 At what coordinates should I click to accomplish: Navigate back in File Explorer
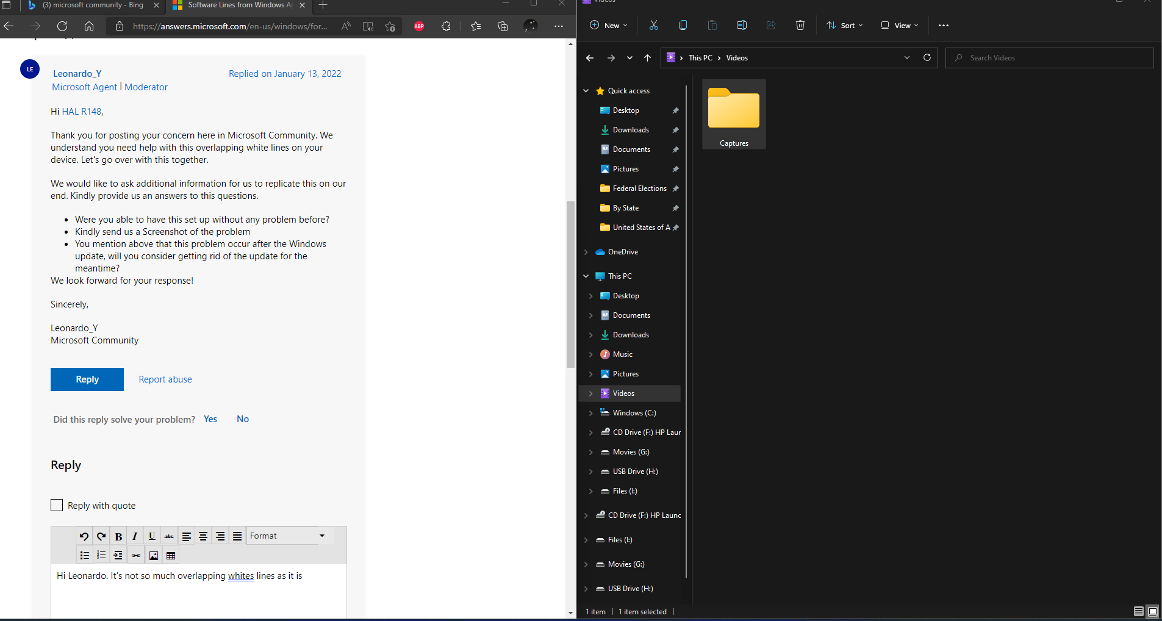click(589, 58)
